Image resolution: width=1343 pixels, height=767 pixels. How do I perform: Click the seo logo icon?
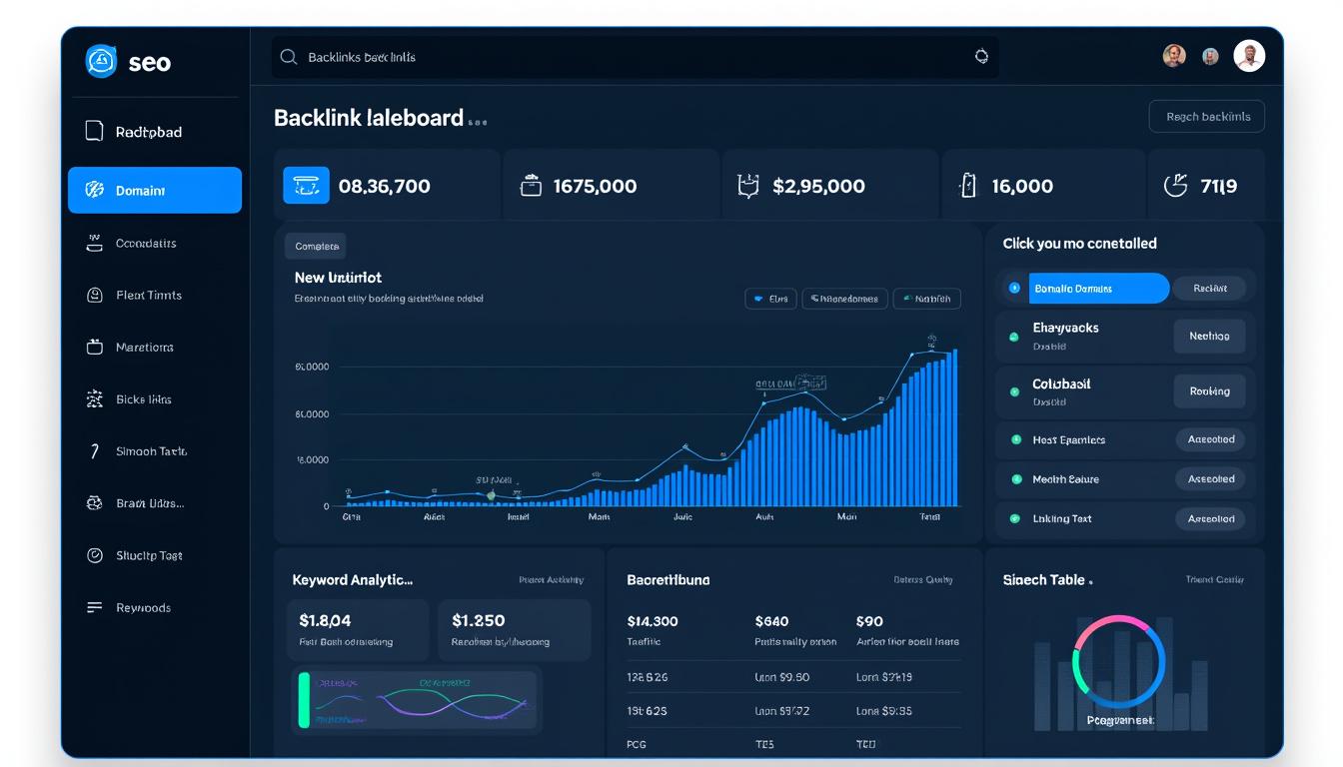(x=102, y=62)
